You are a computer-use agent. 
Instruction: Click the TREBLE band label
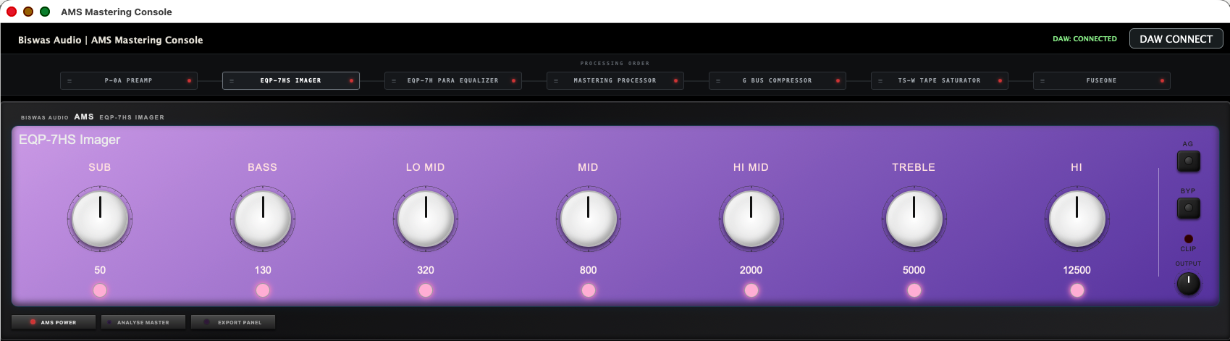pos(914,167)
